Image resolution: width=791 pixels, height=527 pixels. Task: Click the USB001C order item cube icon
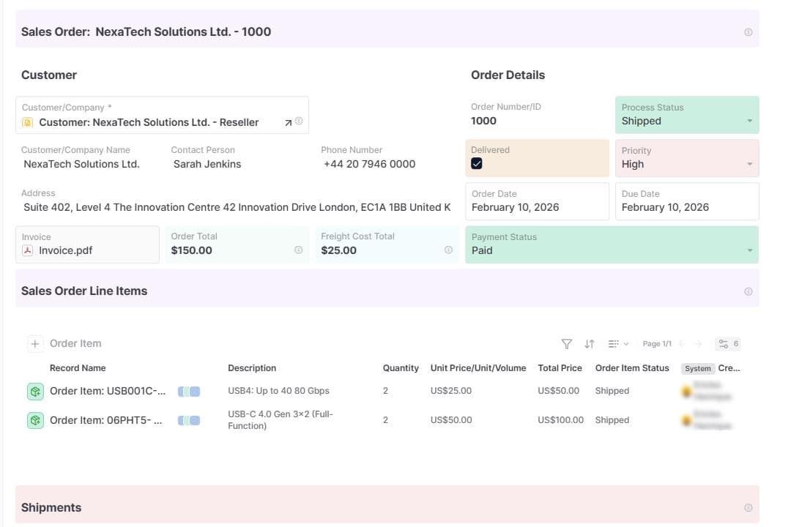(x=35, y=392)
